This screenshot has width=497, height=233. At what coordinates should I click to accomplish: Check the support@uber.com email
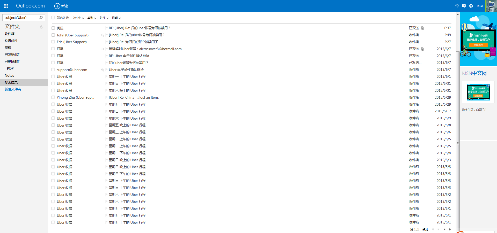[x=53, y=70]
